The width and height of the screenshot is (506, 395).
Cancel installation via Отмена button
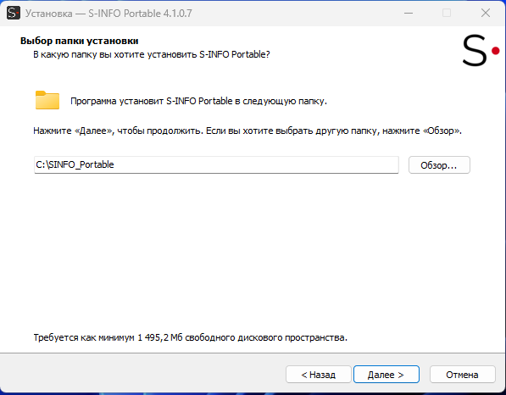463,375
